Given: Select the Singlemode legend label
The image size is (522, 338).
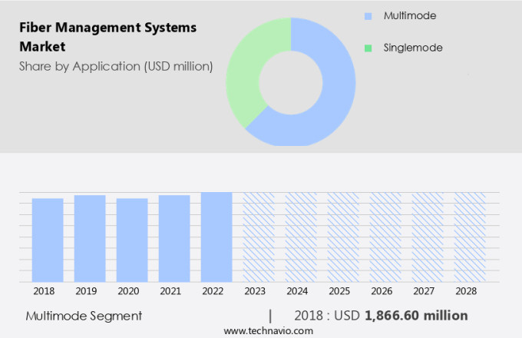Looking at the screenshot, I should [x=412, y=48].
